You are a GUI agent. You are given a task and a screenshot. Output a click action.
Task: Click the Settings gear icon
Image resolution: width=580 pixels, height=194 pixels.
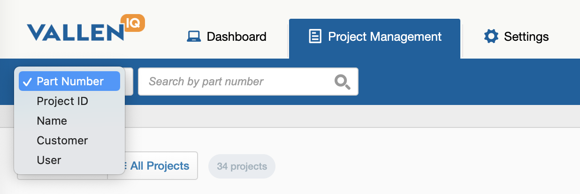[491, 37]
